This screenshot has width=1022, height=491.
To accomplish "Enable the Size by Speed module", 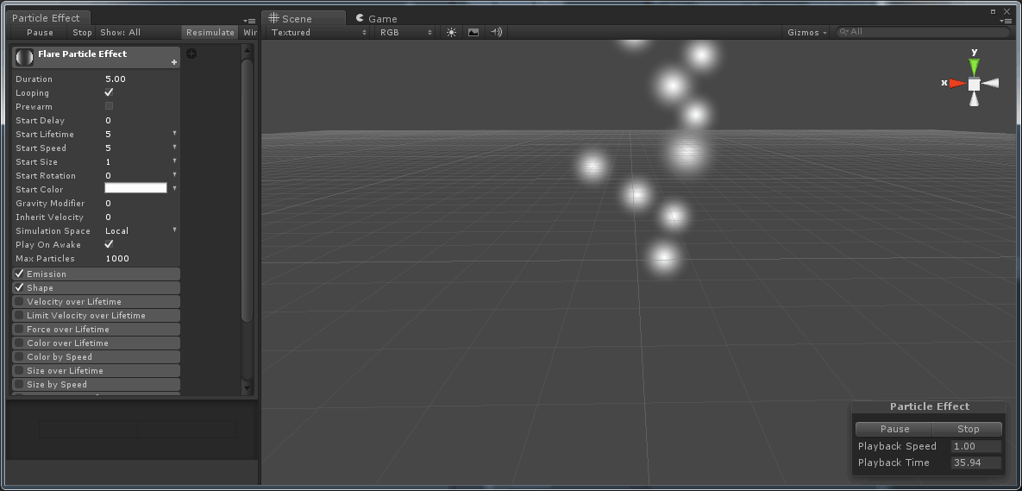I will coord(19,384).
